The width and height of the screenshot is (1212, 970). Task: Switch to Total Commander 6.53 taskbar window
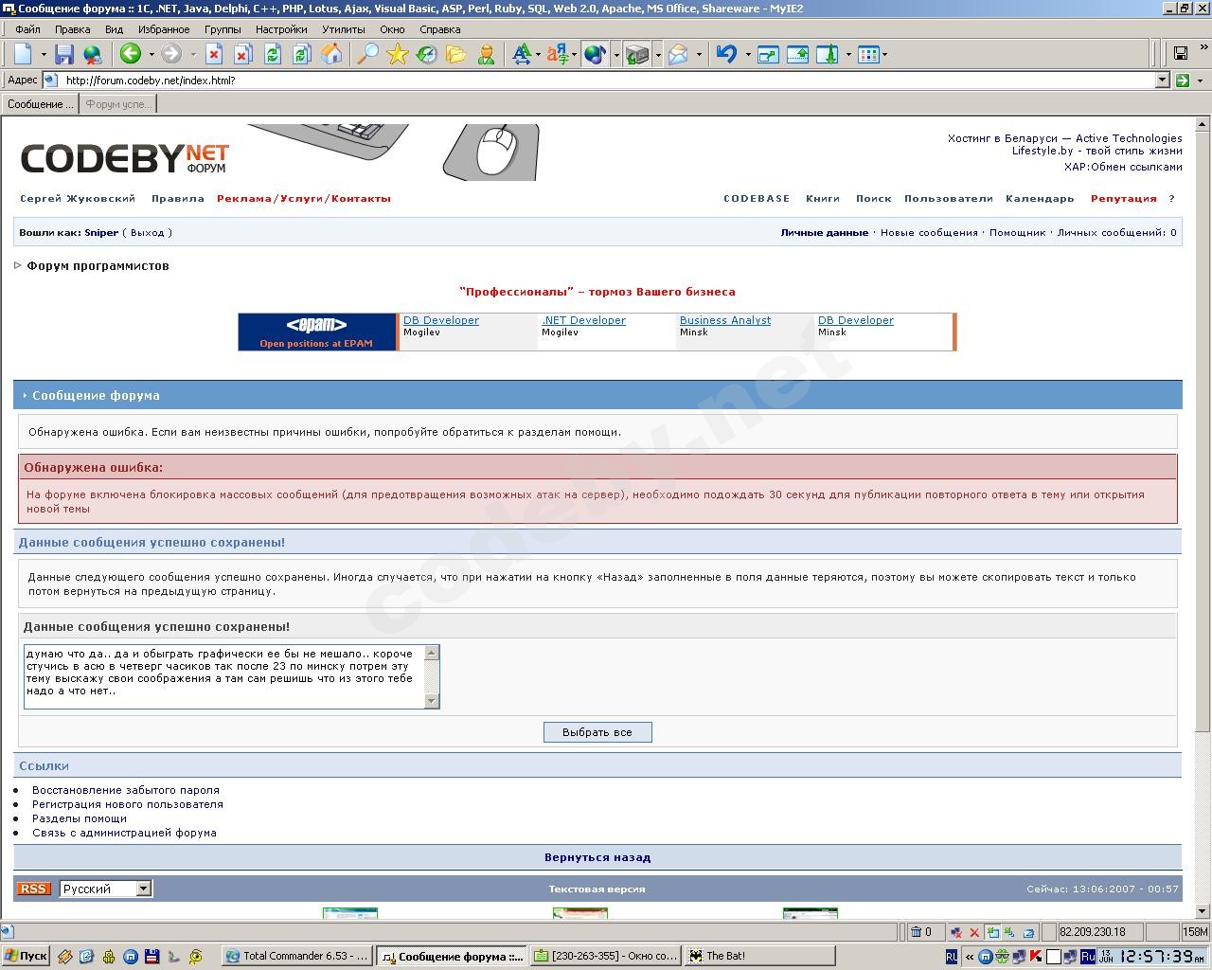(x=297, y=956)
